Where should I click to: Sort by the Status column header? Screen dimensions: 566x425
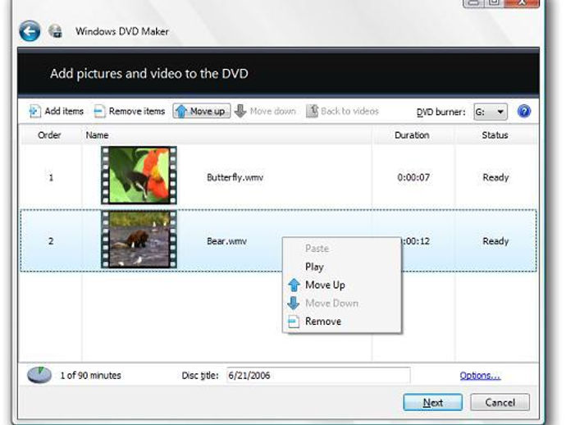pyautogui.click(x=495, y=135)
